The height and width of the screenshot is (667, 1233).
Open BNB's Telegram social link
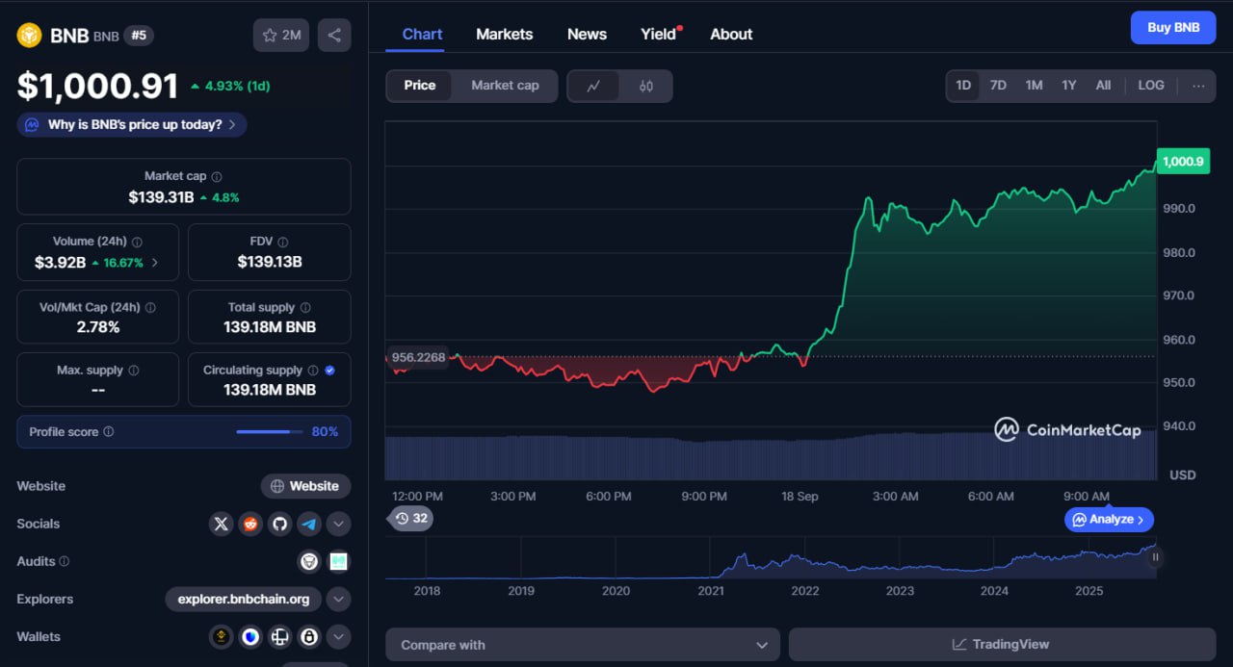point(309,524)
